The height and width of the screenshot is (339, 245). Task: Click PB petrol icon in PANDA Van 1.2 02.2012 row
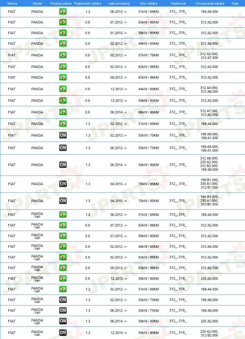click(63, 289)
